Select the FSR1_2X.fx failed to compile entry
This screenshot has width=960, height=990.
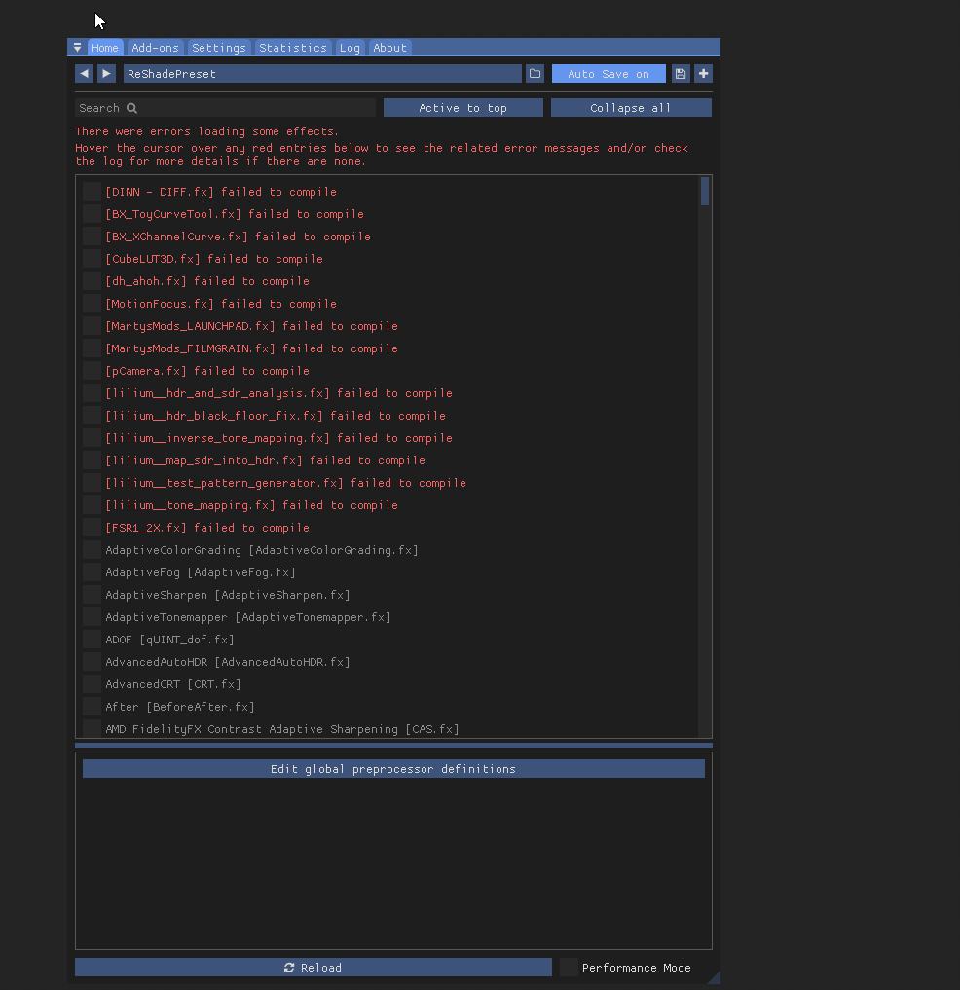point(207,528)
